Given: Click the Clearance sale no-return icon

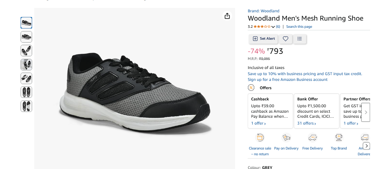Looking at the screenshot, I should click(260, 137).
